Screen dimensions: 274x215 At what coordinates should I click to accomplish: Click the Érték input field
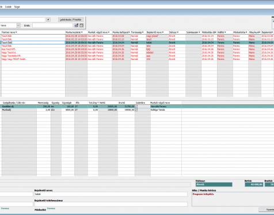tap(52, 25)
